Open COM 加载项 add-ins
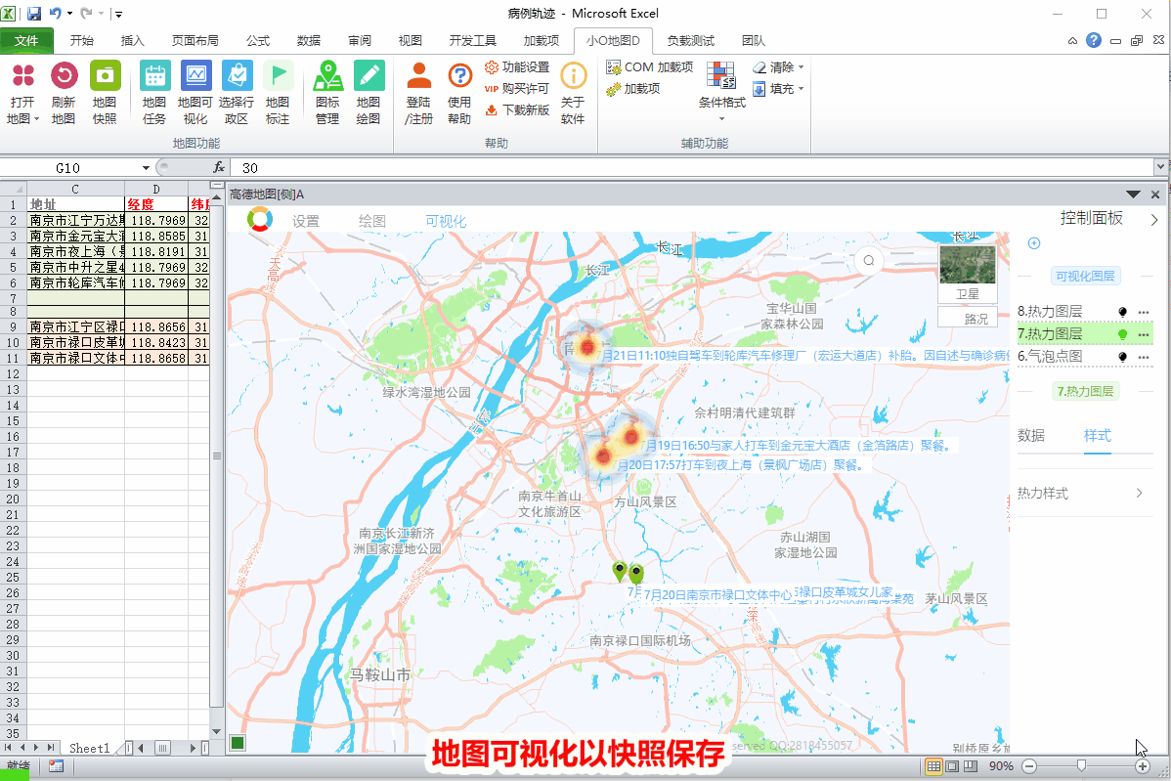 pyautogui.click(x=649, y=67)
